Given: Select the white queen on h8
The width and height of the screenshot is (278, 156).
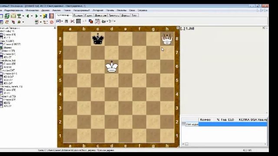Looking at the screenshot, I should coord(167,39).
